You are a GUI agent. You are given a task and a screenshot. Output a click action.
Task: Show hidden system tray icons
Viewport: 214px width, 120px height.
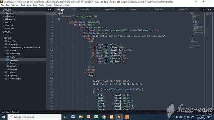click(x=173, y=117)
